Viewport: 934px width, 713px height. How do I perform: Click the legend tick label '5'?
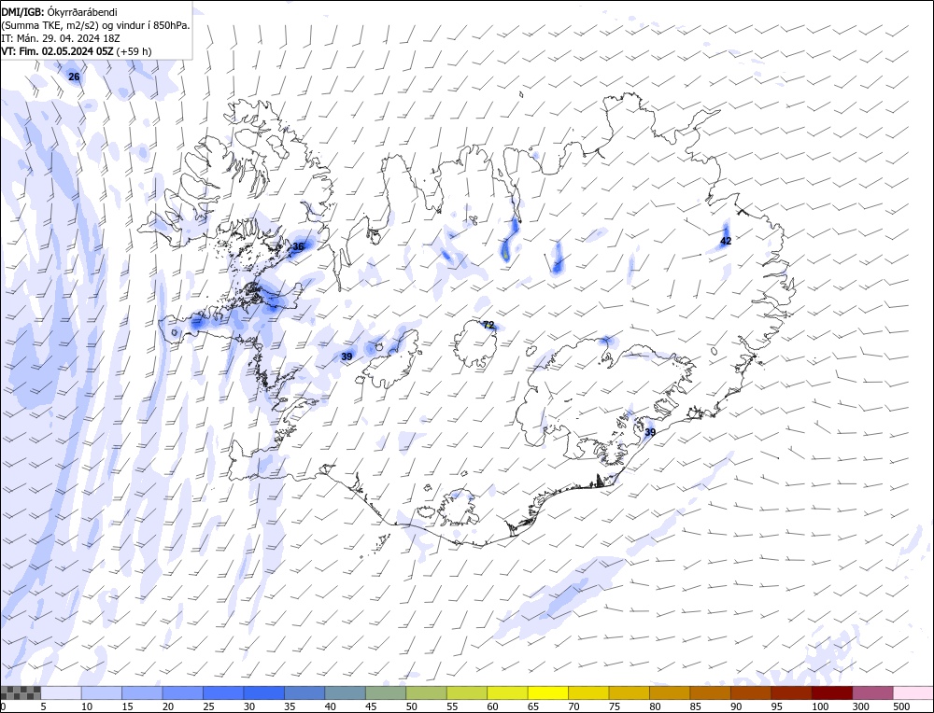pyautogui.click(x=43, y=706)
